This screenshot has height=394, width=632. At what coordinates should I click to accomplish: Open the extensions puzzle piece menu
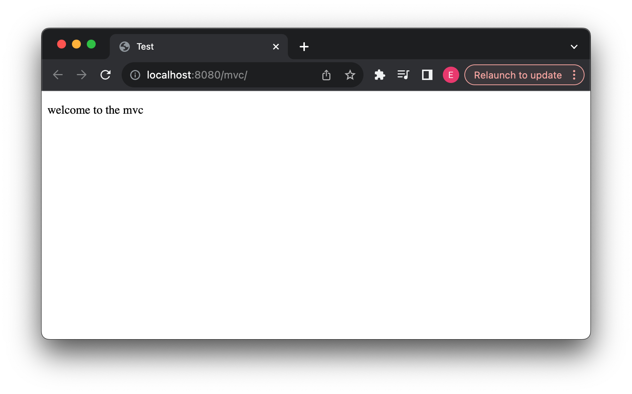[380, 75]
